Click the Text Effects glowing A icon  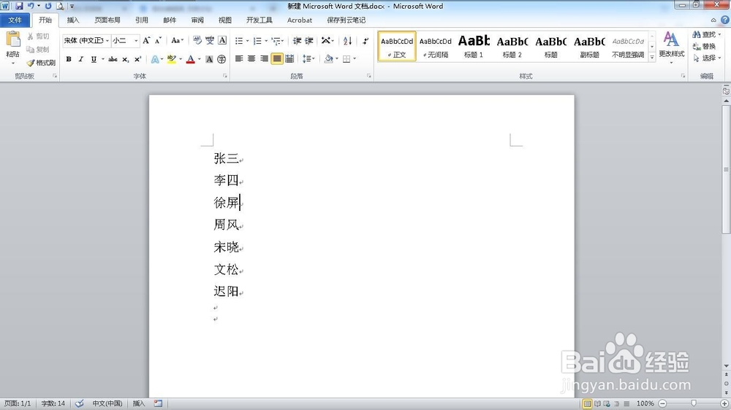coord(155,59)
